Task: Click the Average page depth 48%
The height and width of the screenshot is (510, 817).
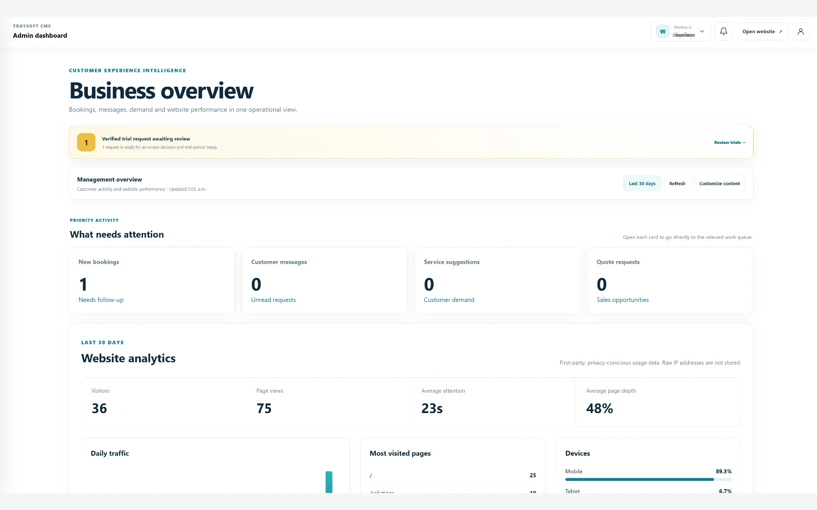Action: tap(599, 409)
